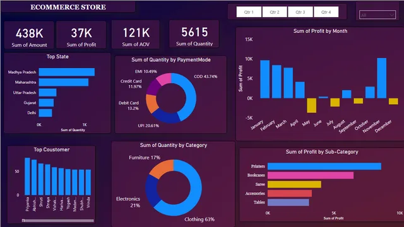Click the pink Bookcases bar
The image size is (404, 227).
[x=311, y=175]
